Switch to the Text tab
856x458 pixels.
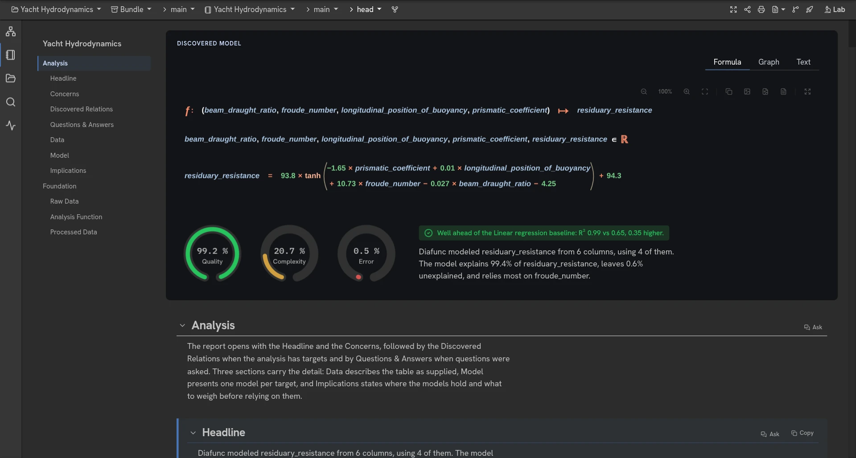(x=803, y=62)
